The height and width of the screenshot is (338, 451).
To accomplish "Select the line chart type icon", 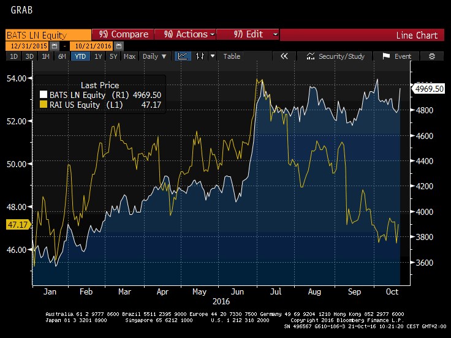I will tap(183, 56).
